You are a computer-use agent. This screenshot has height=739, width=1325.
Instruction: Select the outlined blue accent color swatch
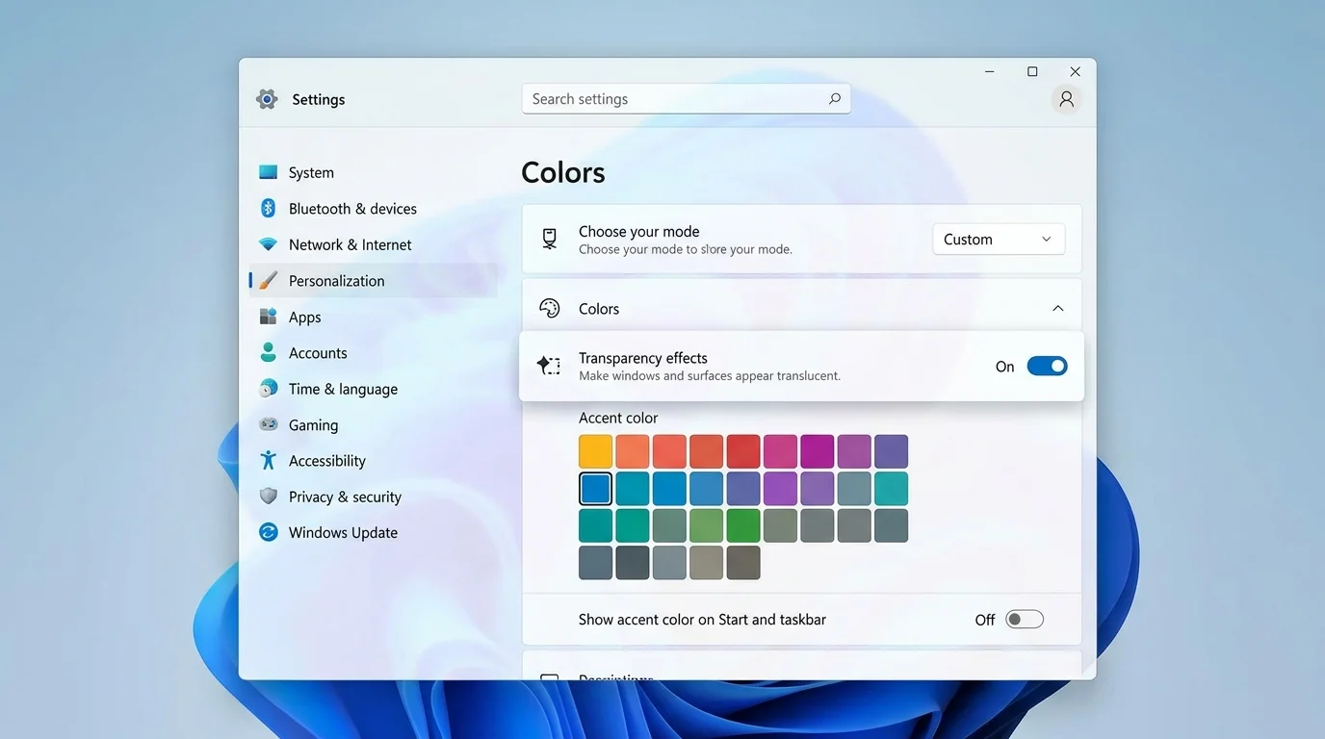[596, 489]
